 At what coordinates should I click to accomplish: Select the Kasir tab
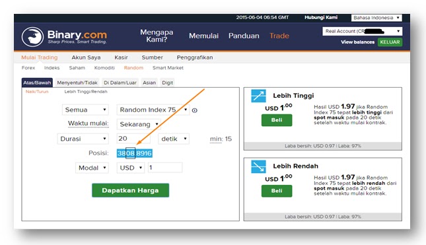point(121,57)
